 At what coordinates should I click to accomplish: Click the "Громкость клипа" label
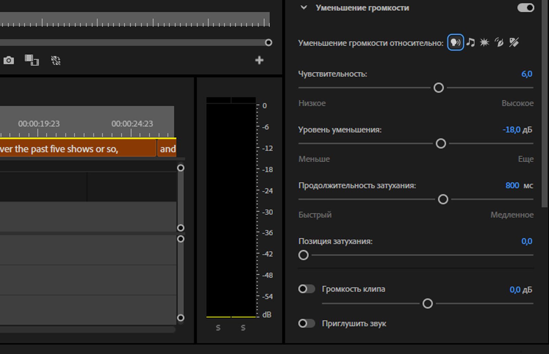[x=353, y=289]
